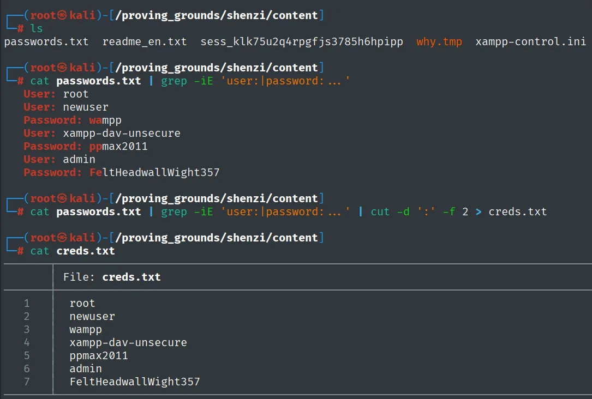
Task: Click line number 4 in the file gutter
Action: [27, 342]
